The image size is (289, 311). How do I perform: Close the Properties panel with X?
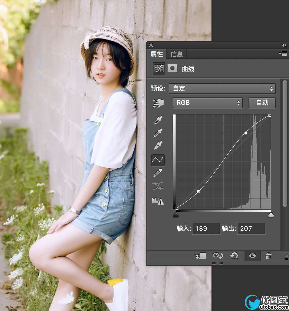151,45
